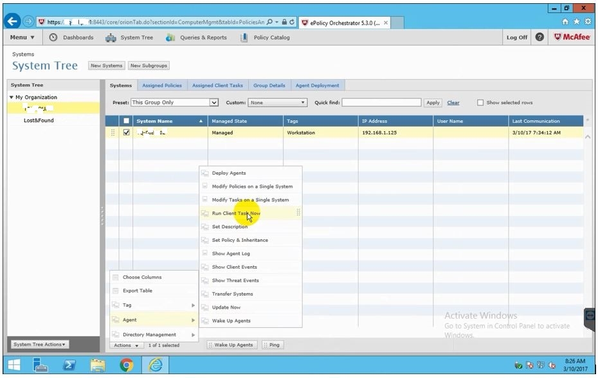The image size is (598, 378).
Task: Switch to Assigned Policies tab
Action: pos(161,85)
